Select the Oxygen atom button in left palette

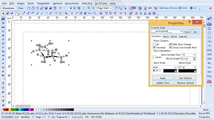[3, 43]
